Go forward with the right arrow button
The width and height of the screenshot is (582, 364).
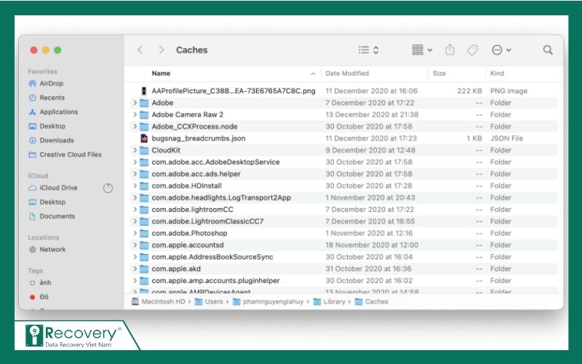coord(161,50)
